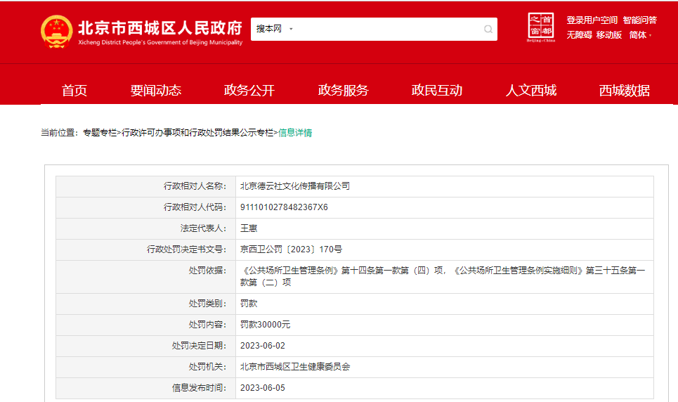Click inside the search text field

(x=386, y=30)
